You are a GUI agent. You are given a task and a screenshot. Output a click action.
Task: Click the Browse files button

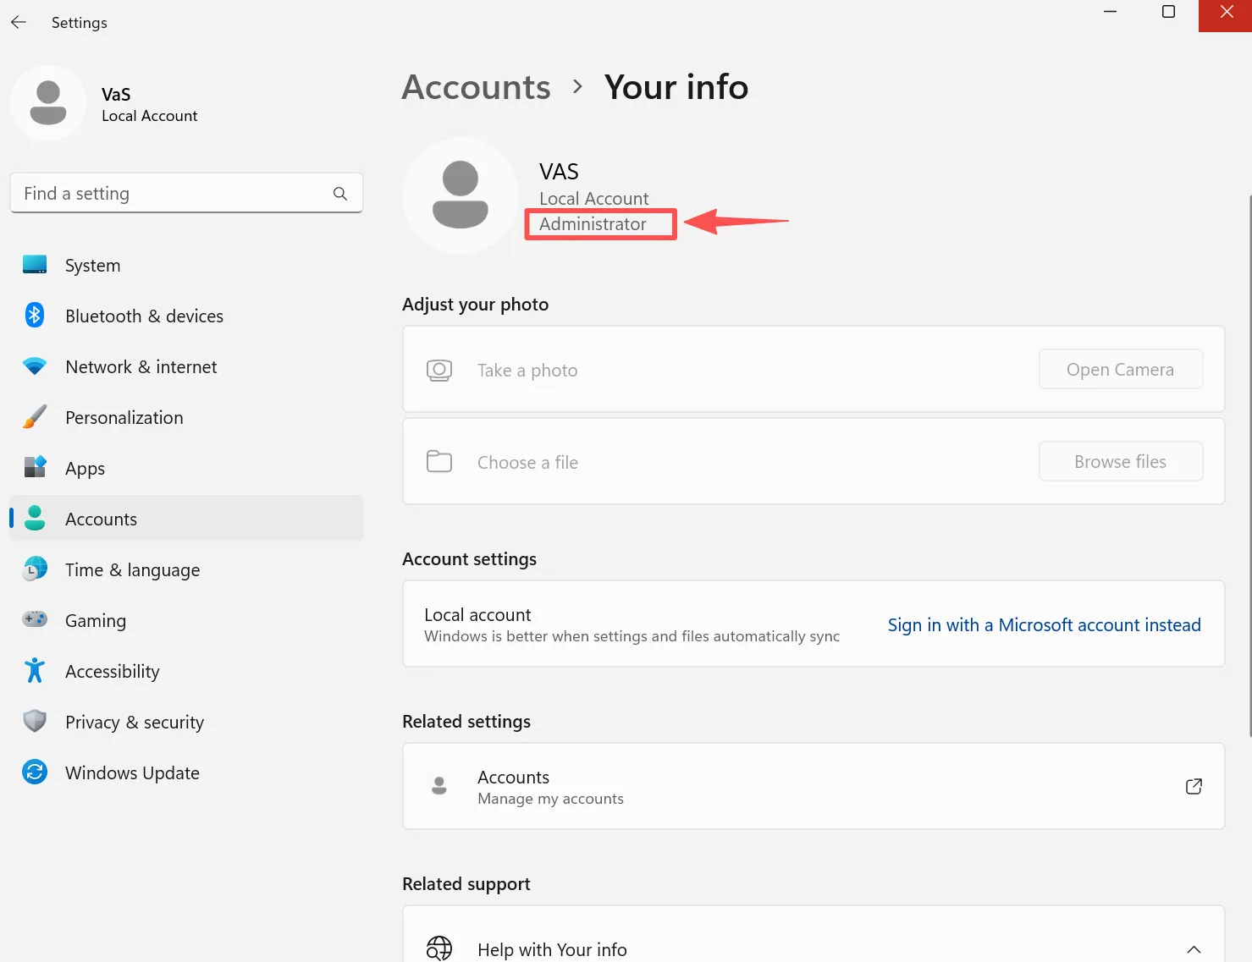[1121, 461]
